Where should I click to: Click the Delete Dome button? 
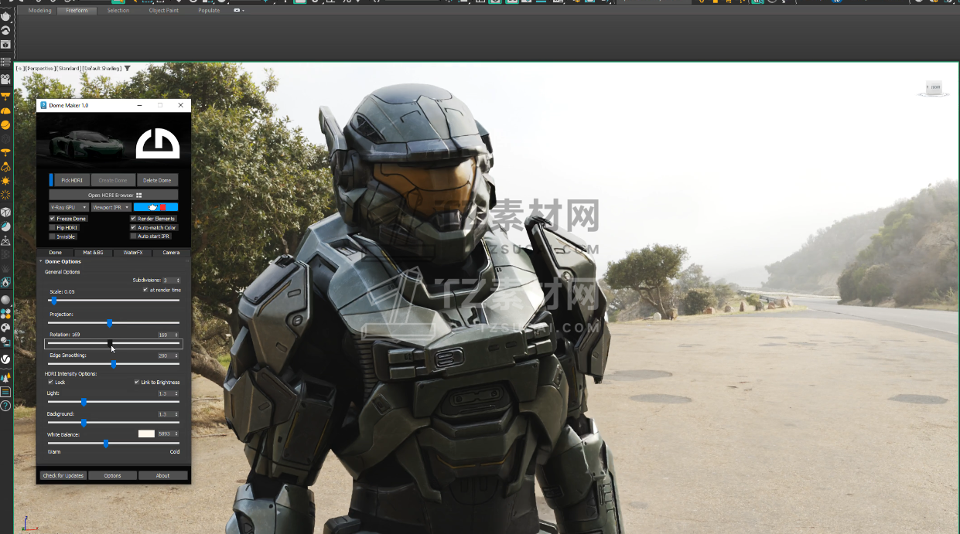[x=157, y=180]
